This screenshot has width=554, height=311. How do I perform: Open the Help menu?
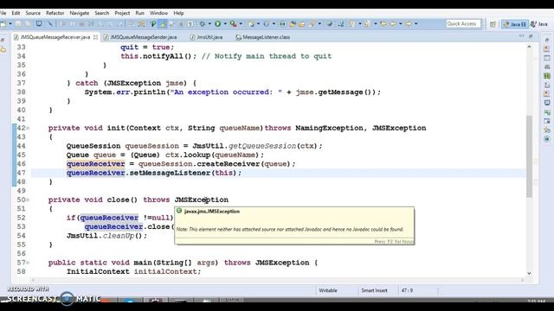coord(178,13)
